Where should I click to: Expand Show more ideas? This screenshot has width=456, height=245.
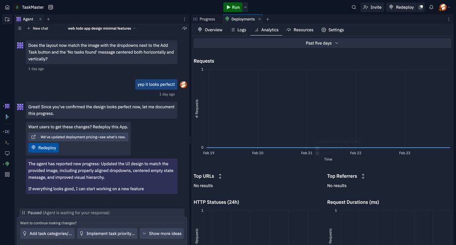(162, 233)
